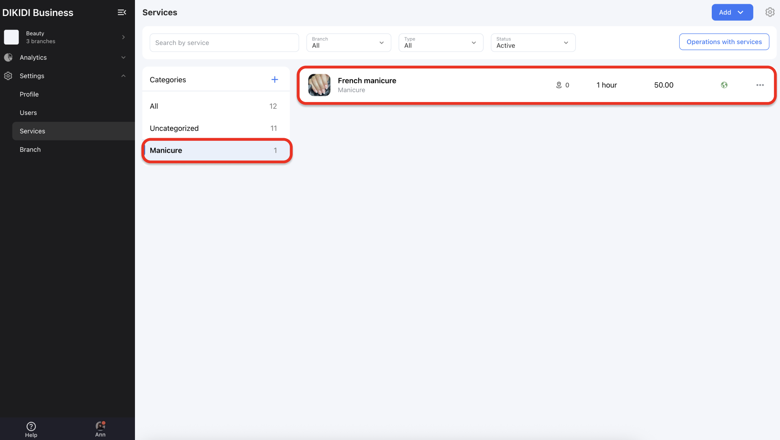
Task: Open the Type filter dropdown
Action: 441,43
